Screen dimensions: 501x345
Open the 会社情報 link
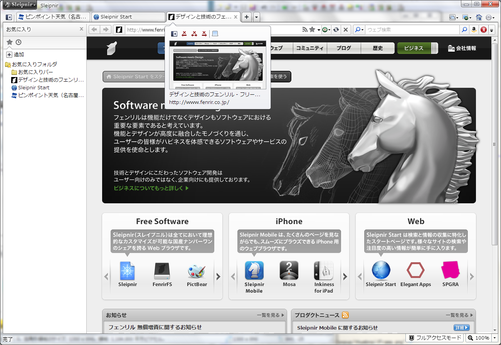point(462,48)
